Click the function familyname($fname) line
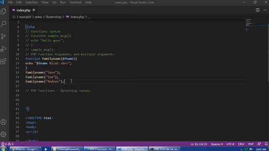This screenshot has width=269, height=151. pyautogui.click(x=51, y=59)
